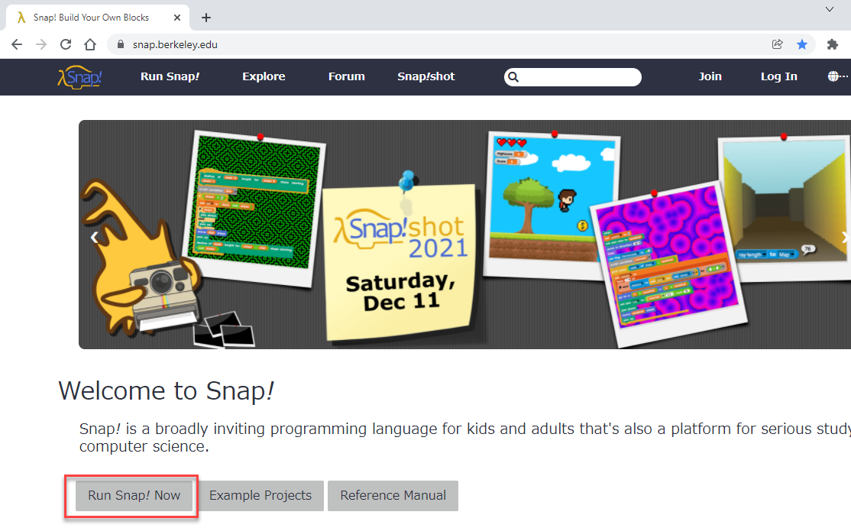This screenshot has width=851, height=528.
Task: Open a new browser tab
Action: click(205, 18)
